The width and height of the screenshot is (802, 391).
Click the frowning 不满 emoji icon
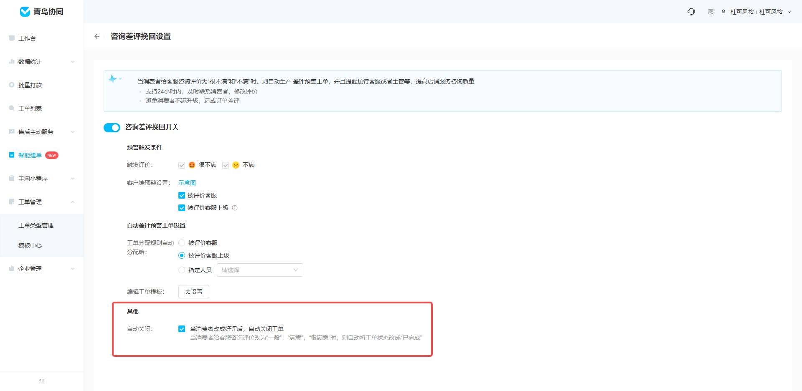click(236, 165)
